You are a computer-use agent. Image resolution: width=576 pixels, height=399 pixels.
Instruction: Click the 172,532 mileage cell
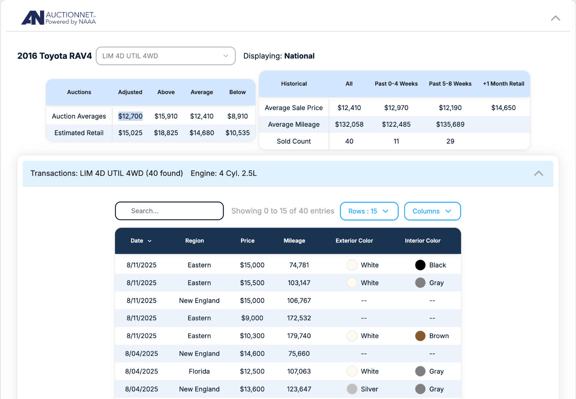299,318
